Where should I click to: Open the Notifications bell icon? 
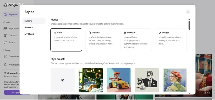click(x=5, y=64)
